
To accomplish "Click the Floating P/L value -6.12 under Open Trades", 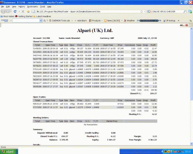I will click(x=154, y=114).
